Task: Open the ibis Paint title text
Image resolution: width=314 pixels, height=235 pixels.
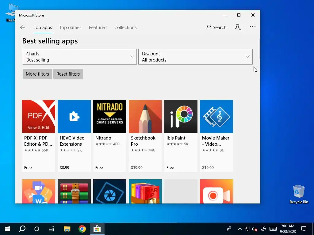Action: (176, 138)
